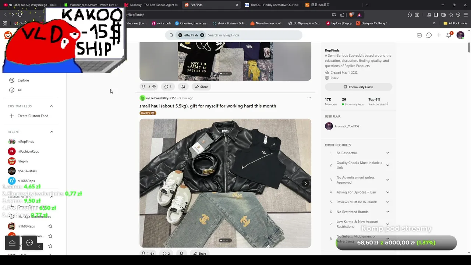The width and height of the screenshot is (471, 265).
Task: Open the Community Guide
Action: (358, 87)
